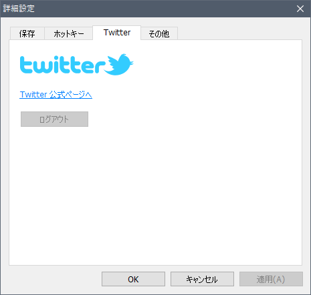Close the 詳細設定 dialog window

[300, 9]
